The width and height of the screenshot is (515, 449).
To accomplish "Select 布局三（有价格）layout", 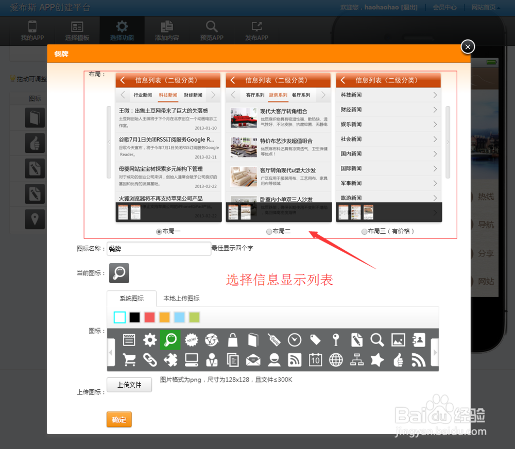I will tap(365, 231).
